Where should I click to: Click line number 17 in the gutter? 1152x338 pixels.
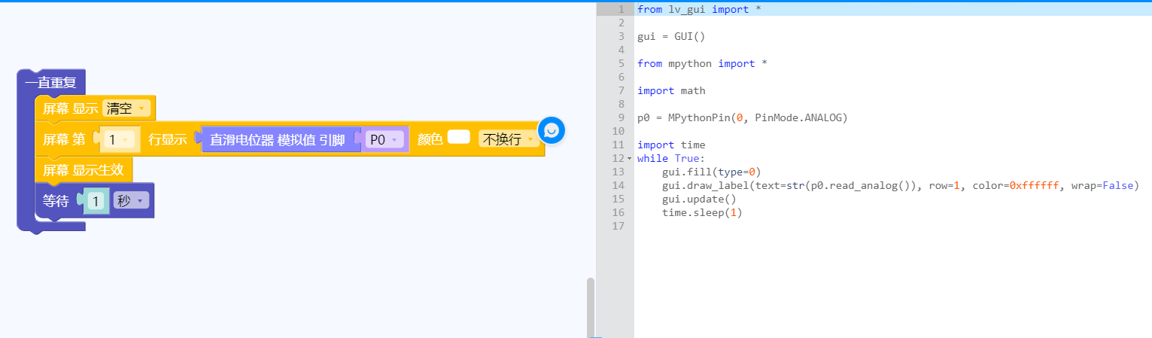[619, 226]
